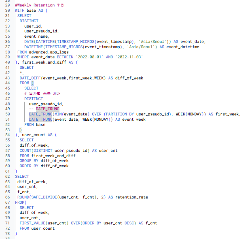
Task: Click the 'event_week' alias on line 51
Action: click(134, 119)
